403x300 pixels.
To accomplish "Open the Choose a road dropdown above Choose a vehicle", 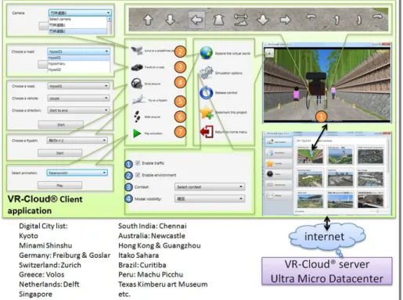I will point(78,86).
